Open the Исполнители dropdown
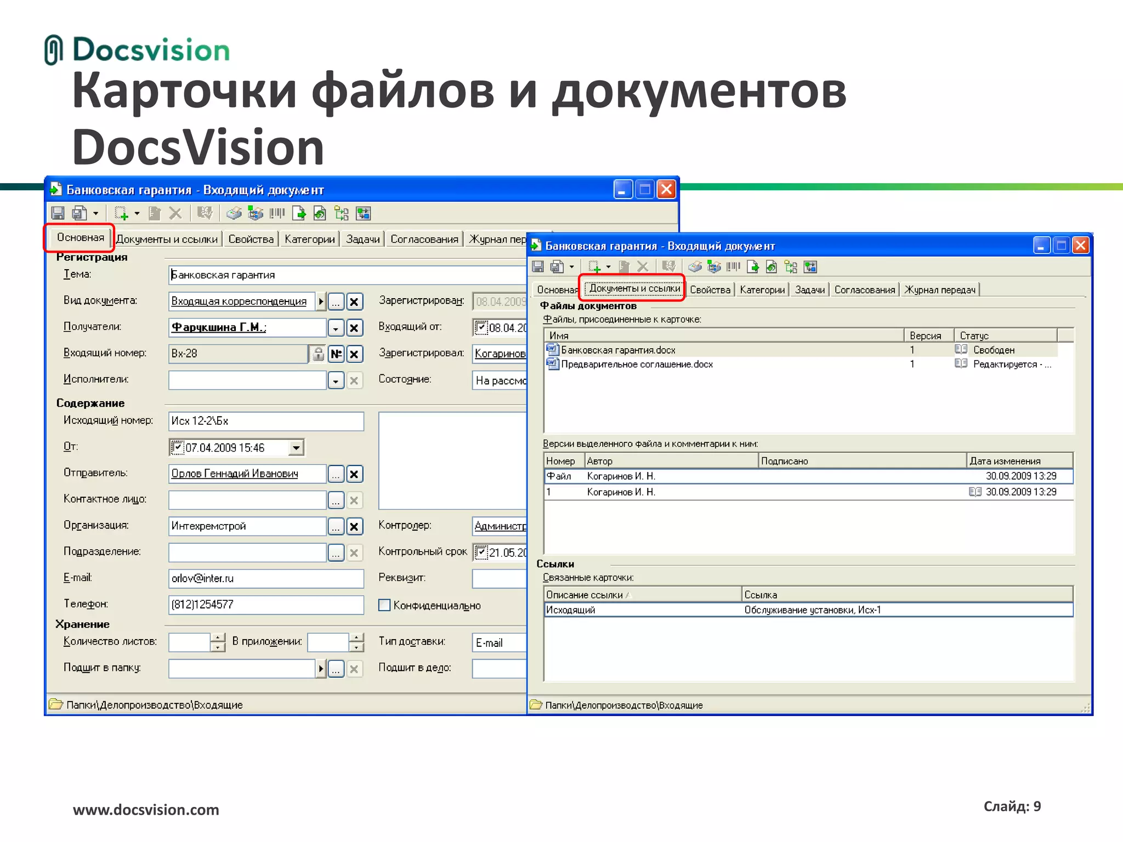1123x842 pixels. pos(336,380)
